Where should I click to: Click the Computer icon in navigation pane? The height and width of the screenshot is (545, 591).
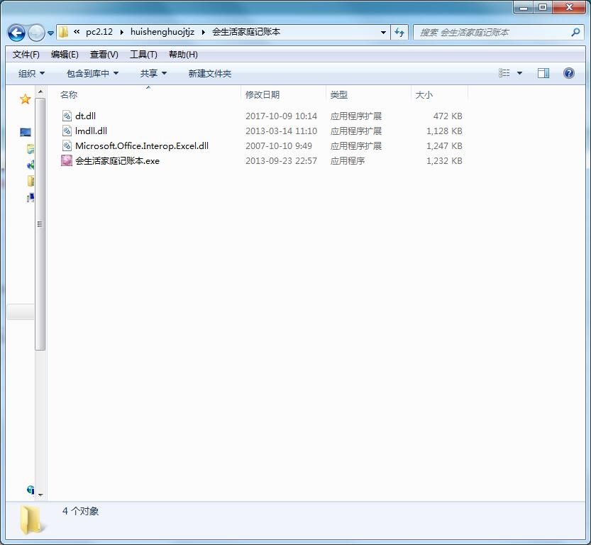coord(26,132)
